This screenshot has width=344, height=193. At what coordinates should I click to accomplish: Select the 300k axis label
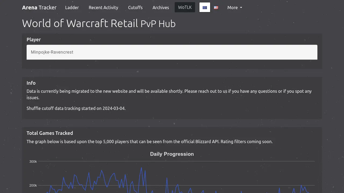[x=33, y=161]
